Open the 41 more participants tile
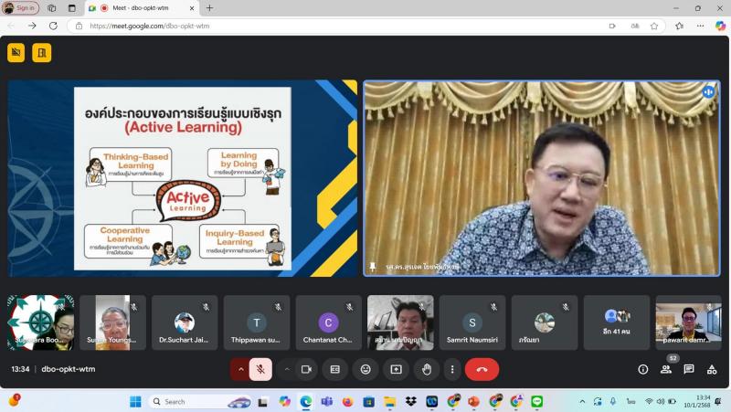This screenshot has width=731, height=412. click(x=616, y=322)
